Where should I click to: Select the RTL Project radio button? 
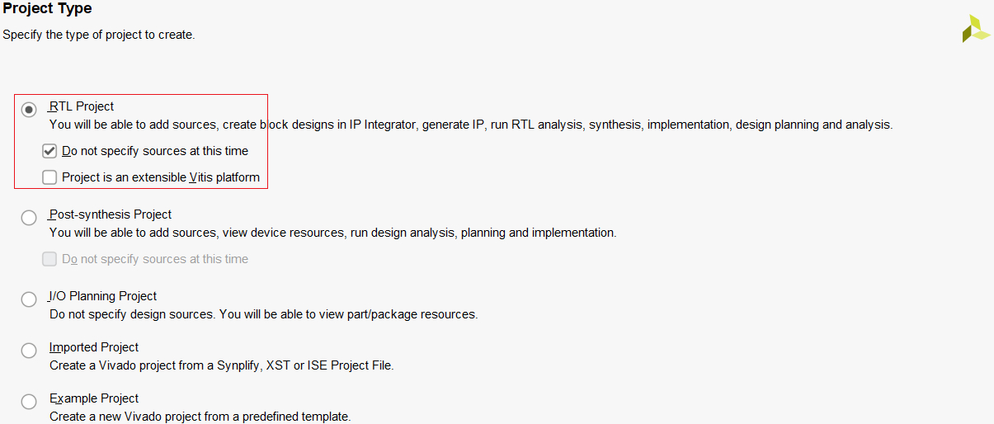[30, 109]
